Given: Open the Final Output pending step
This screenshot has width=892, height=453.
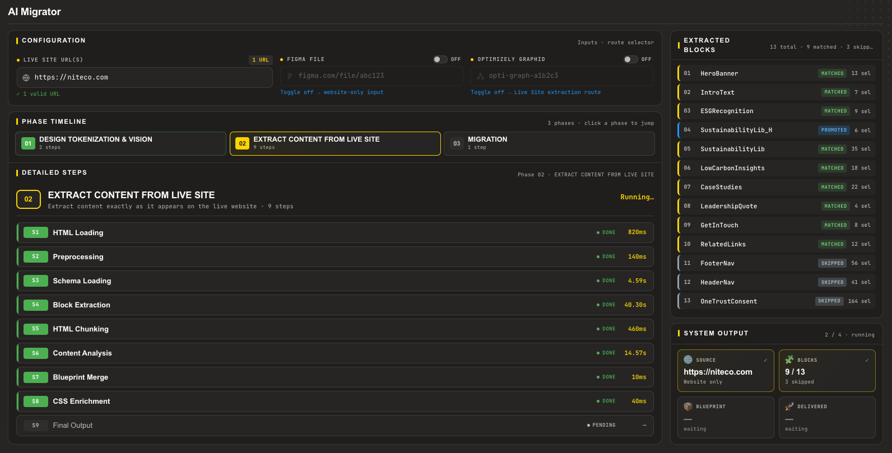Looking at the screenshot, I should (x=335, y=426).
